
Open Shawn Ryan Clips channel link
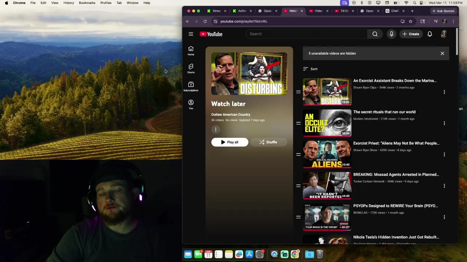pos(365,88)
